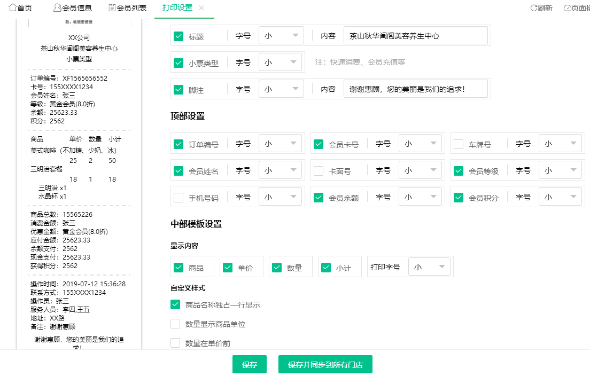Enable the 手机号码 checkbox

tap(178, 197)
